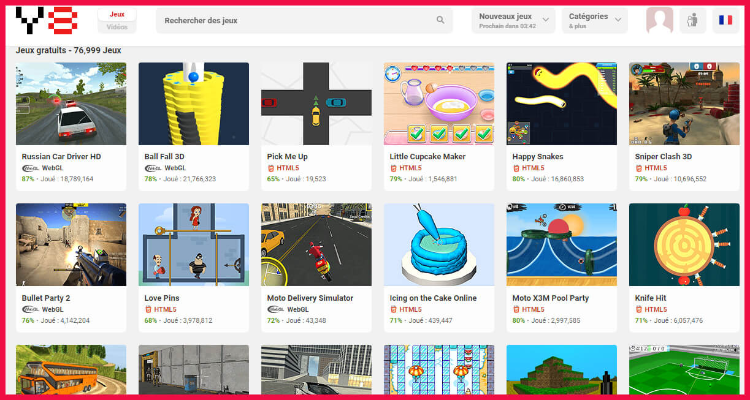Click the Little Cupcake Maker title
The width and height of the screenshot is (750, 400).
[428, 157]
